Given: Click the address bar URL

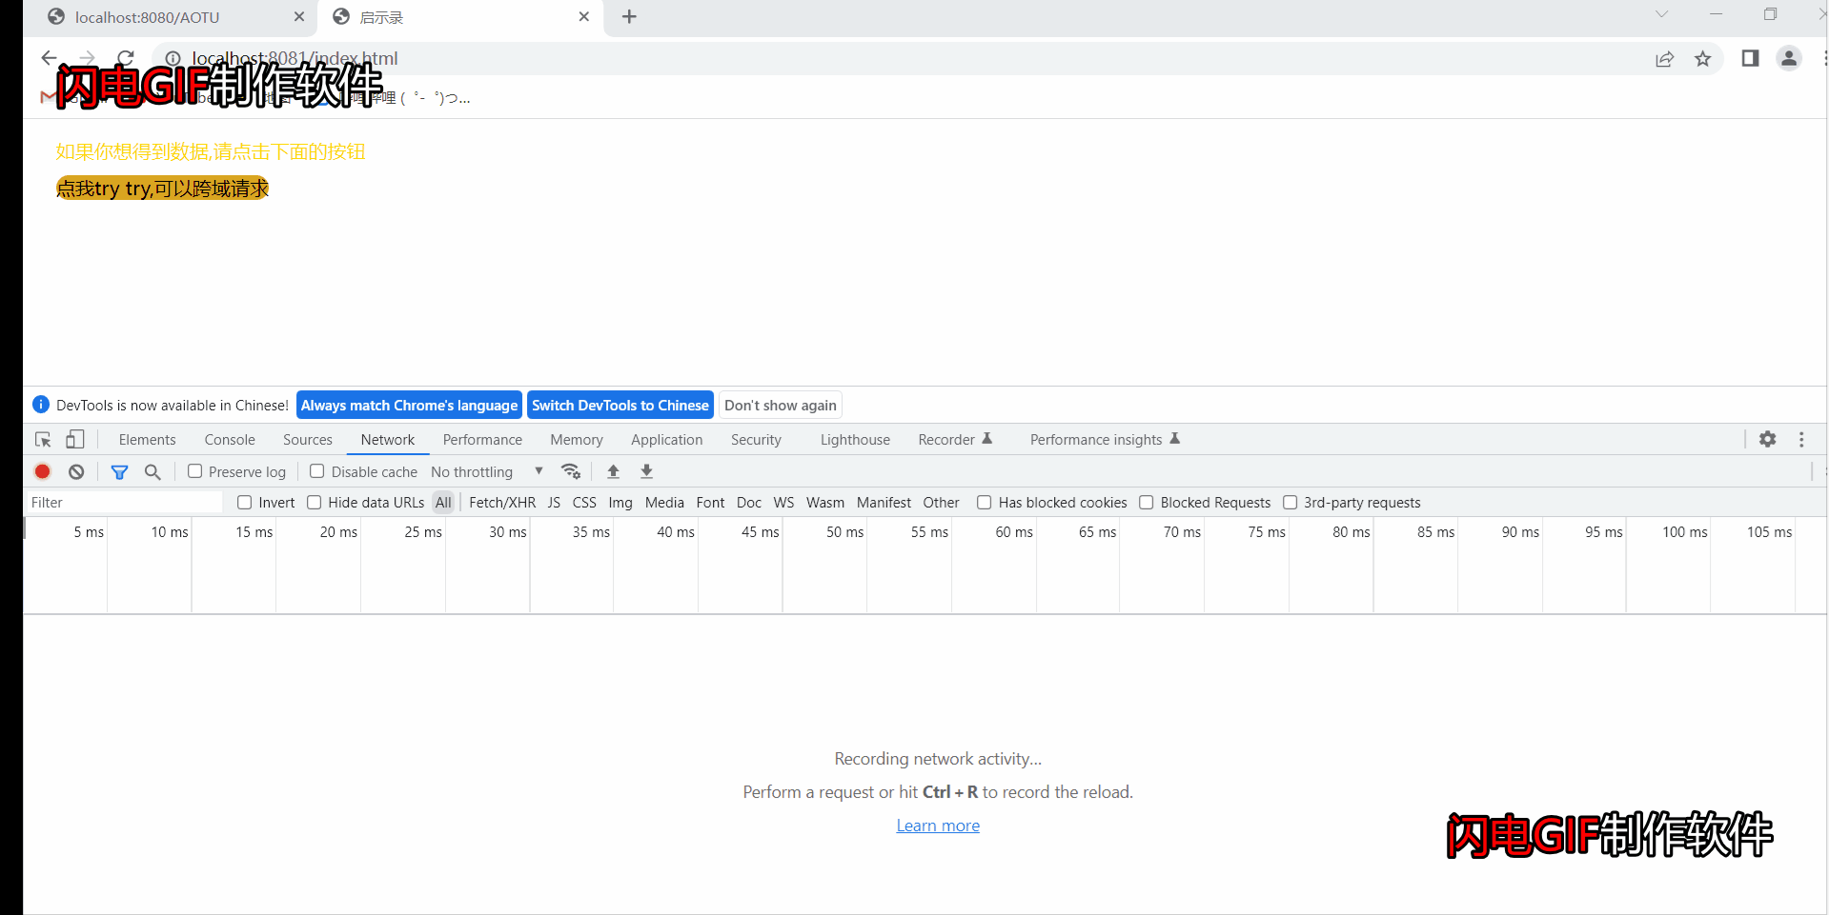Looking at the screenshot, I should tap(295, 58).
